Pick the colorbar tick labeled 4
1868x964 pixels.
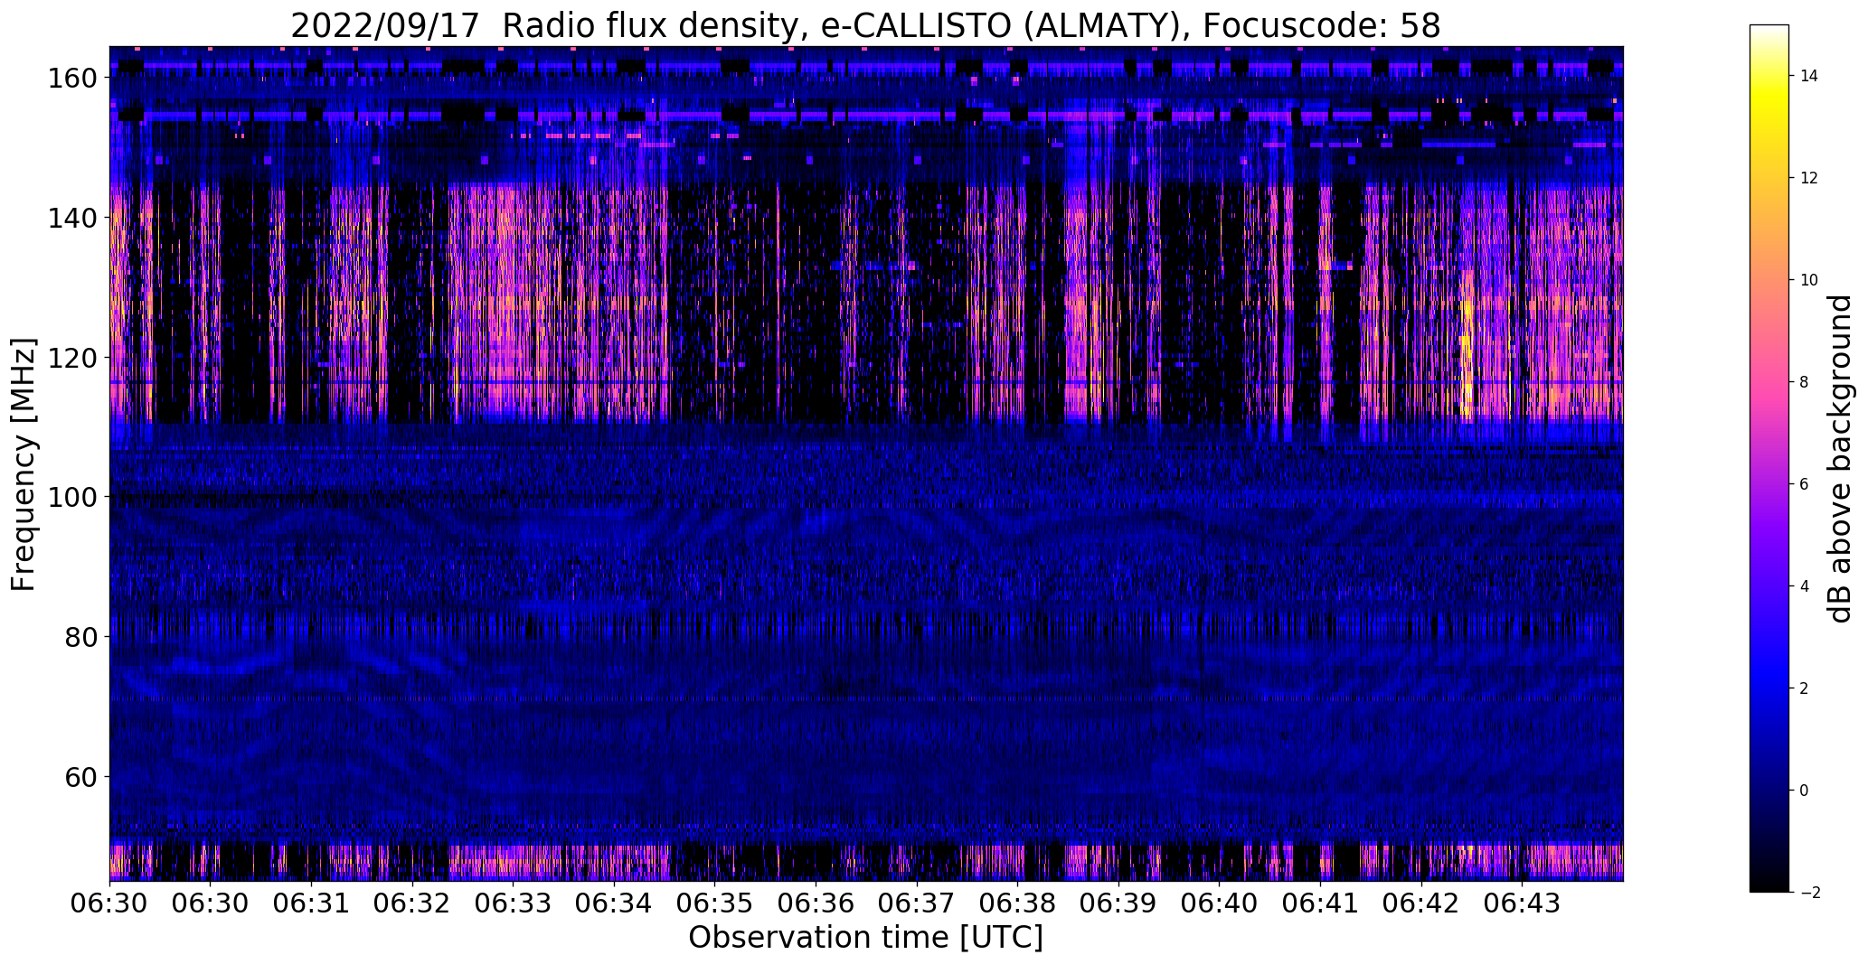(1804, 586)
